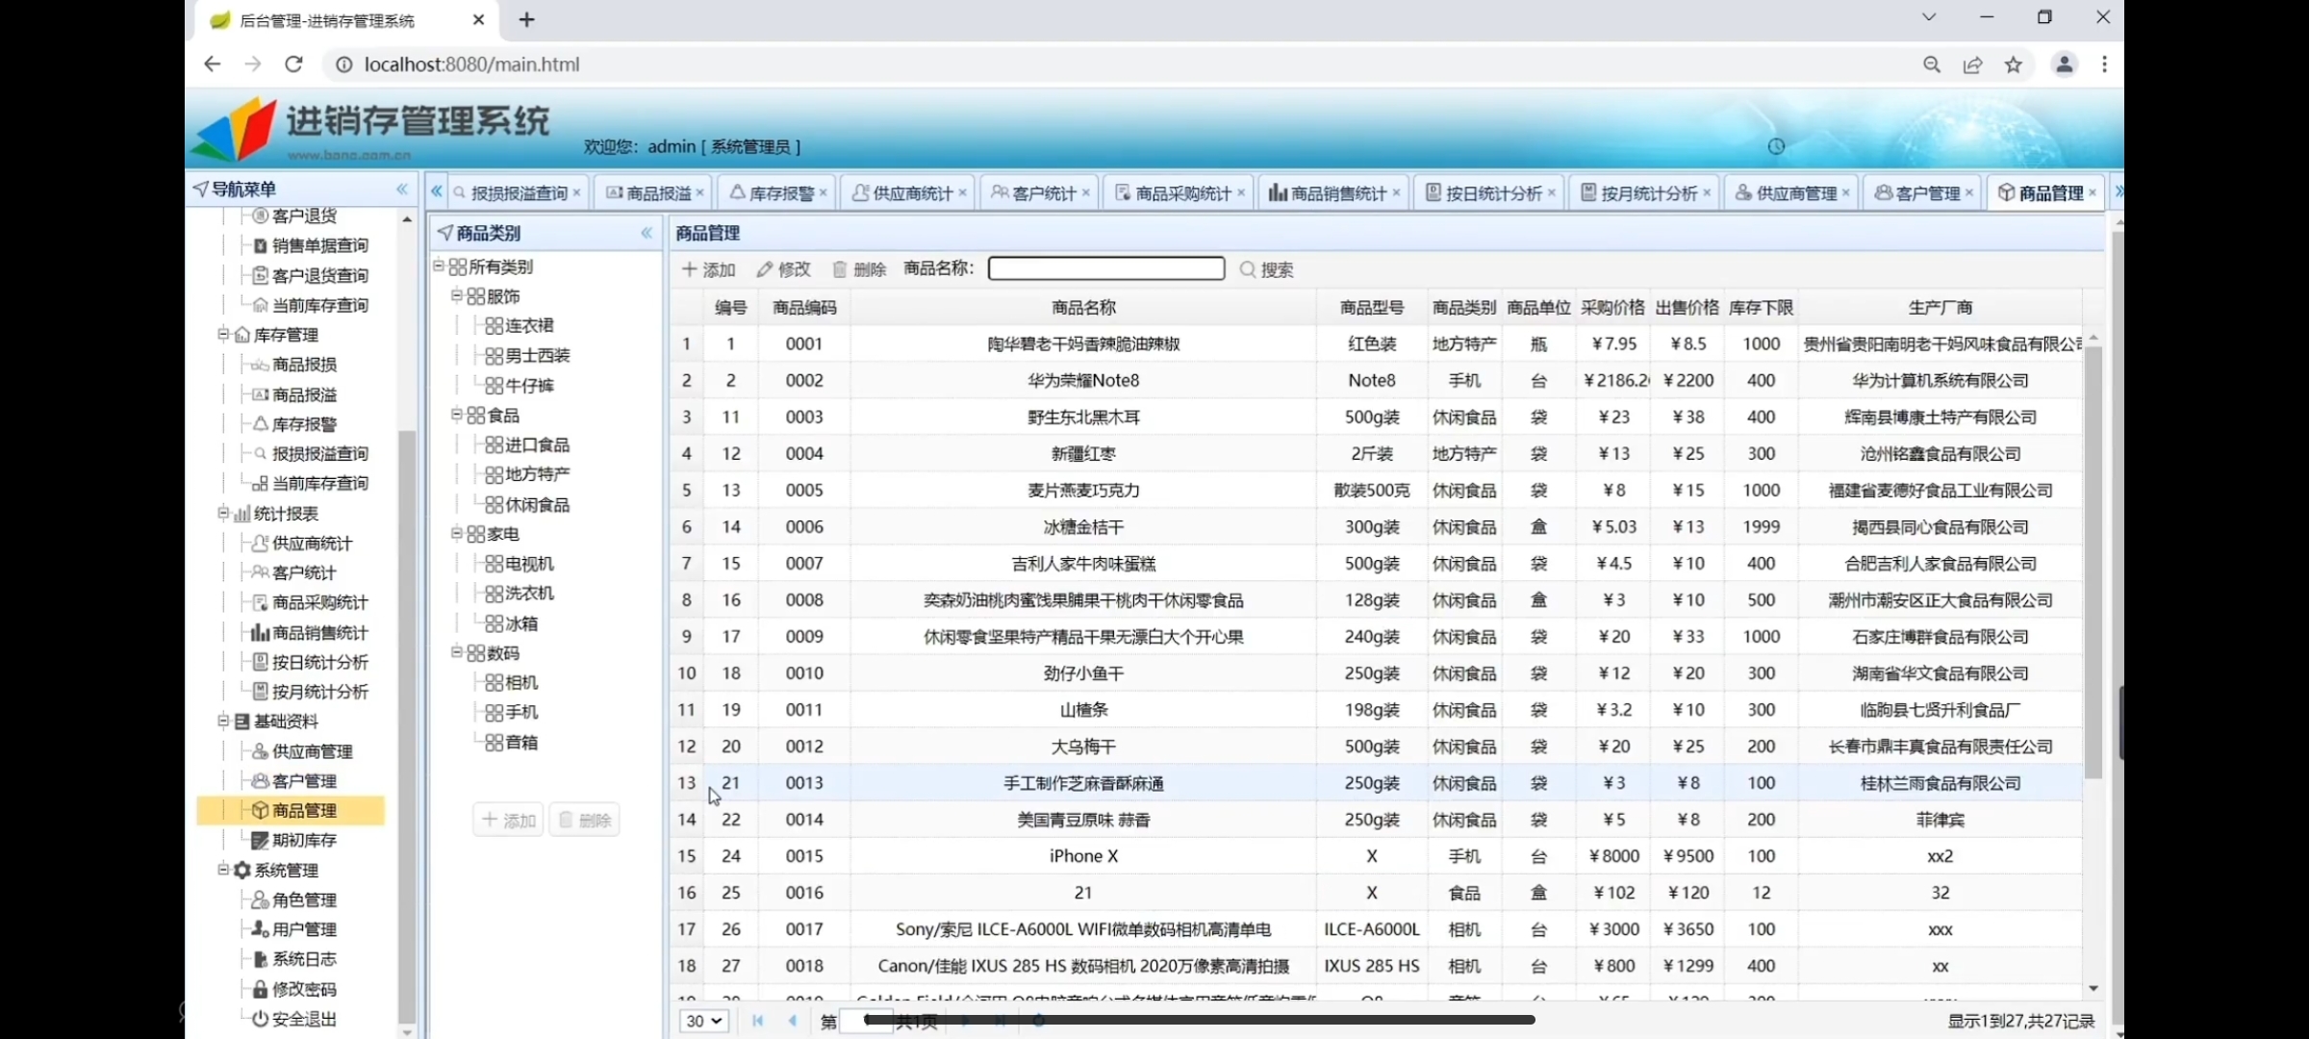2309x1039 pixels.
Task: Collapse the 系统管理 tree node
Action: pos(223,869)
